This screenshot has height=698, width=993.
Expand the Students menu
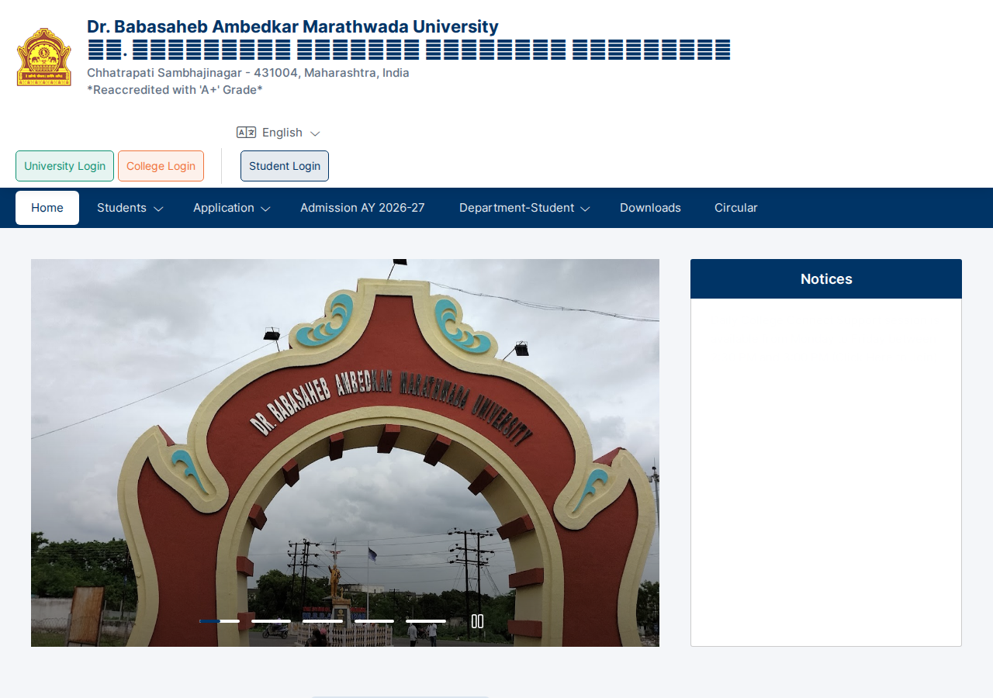(x=130, y=208)
